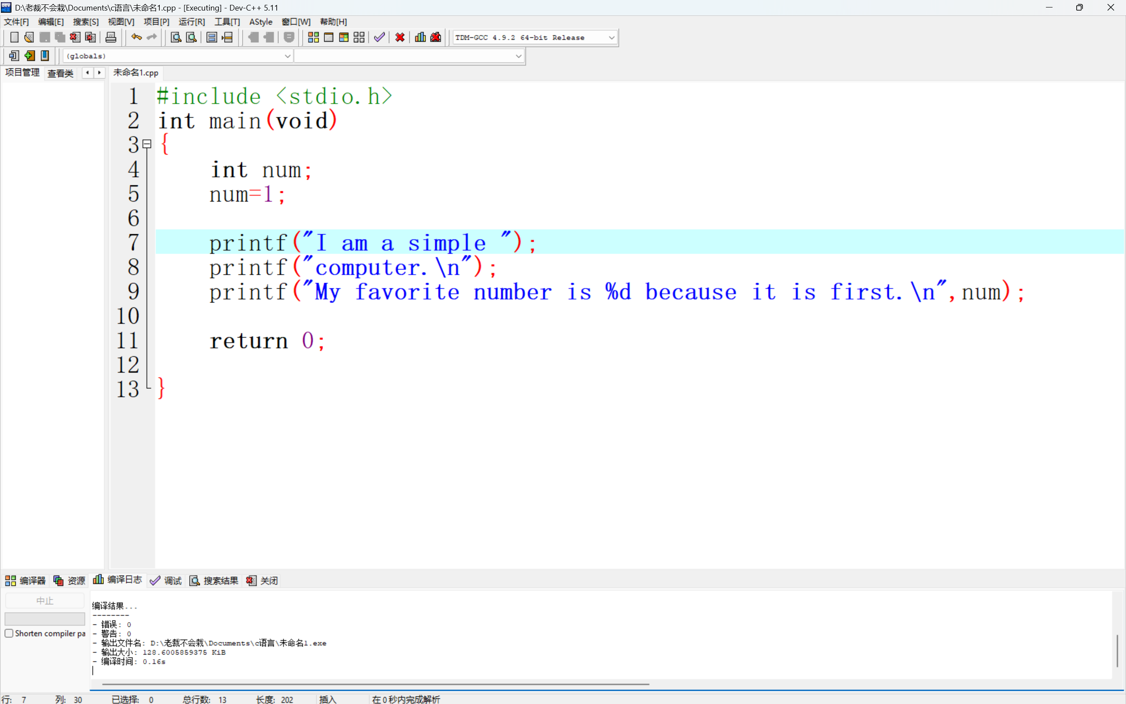
Task: Switch to the 调试 tab
Action: point(166,581)
